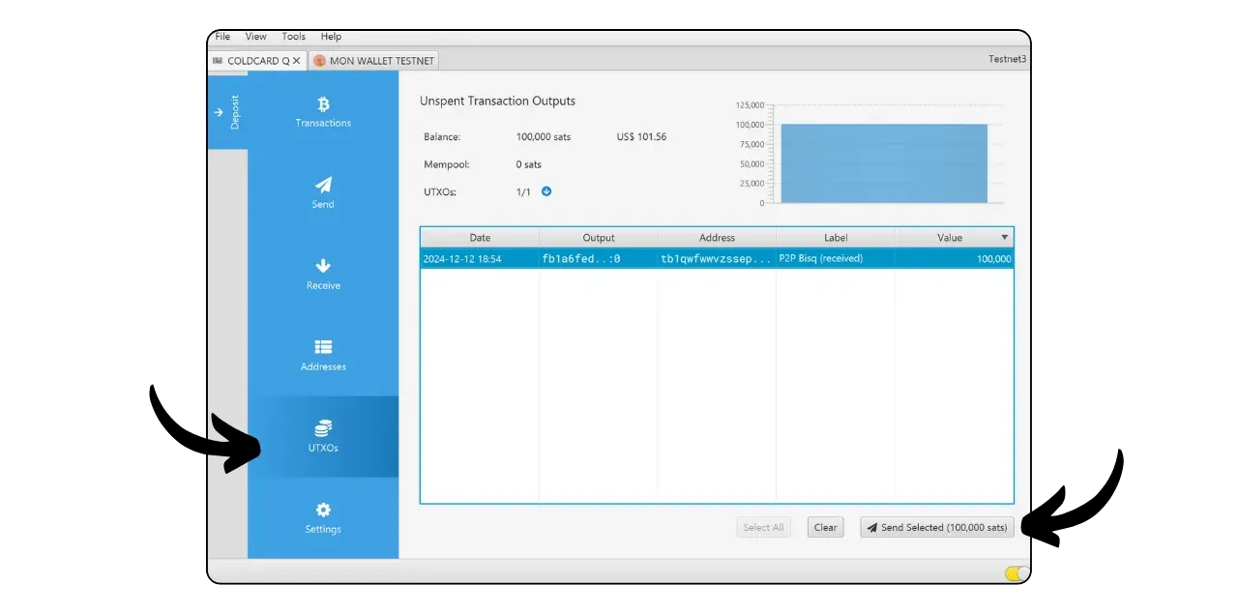Open wallet Settings gear

323,517
